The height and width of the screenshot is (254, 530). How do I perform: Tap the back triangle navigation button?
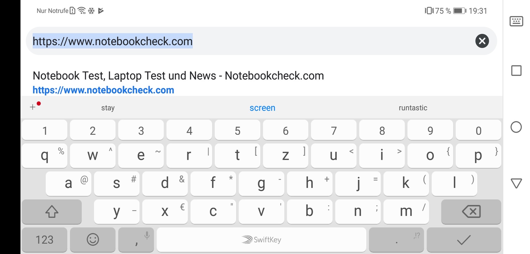516,183
